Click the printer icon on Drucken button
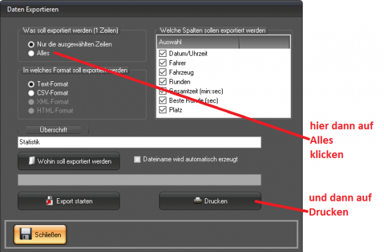This screenshot has width=384, height=252. (198, 201)
